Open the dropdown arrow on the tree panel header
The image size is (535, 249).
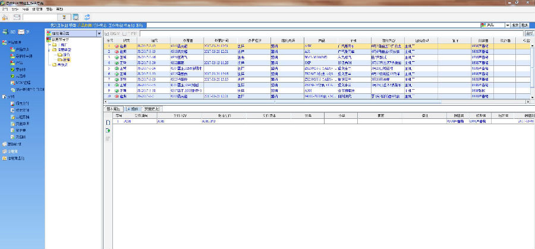99,33
